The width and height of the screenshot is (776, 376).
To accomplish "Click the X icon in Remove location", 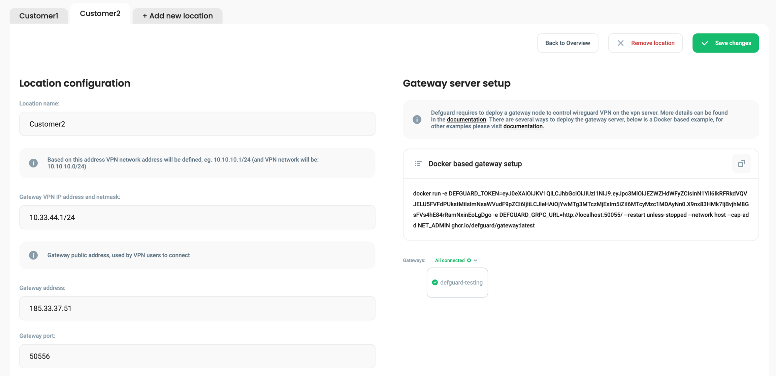I will pos(620,43).
